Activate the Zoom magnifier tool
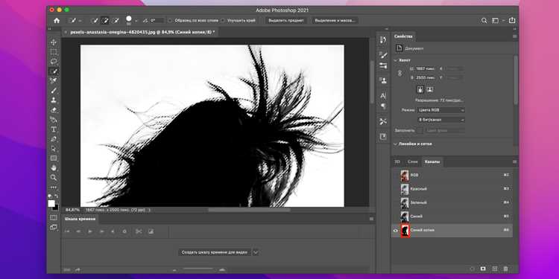This screenshot has width=559, height=279. (x=54, y=177)
